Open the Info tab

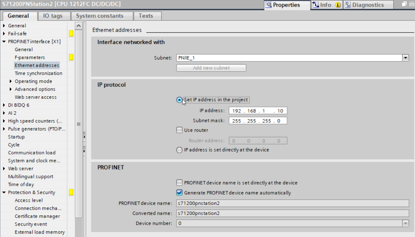327,5
